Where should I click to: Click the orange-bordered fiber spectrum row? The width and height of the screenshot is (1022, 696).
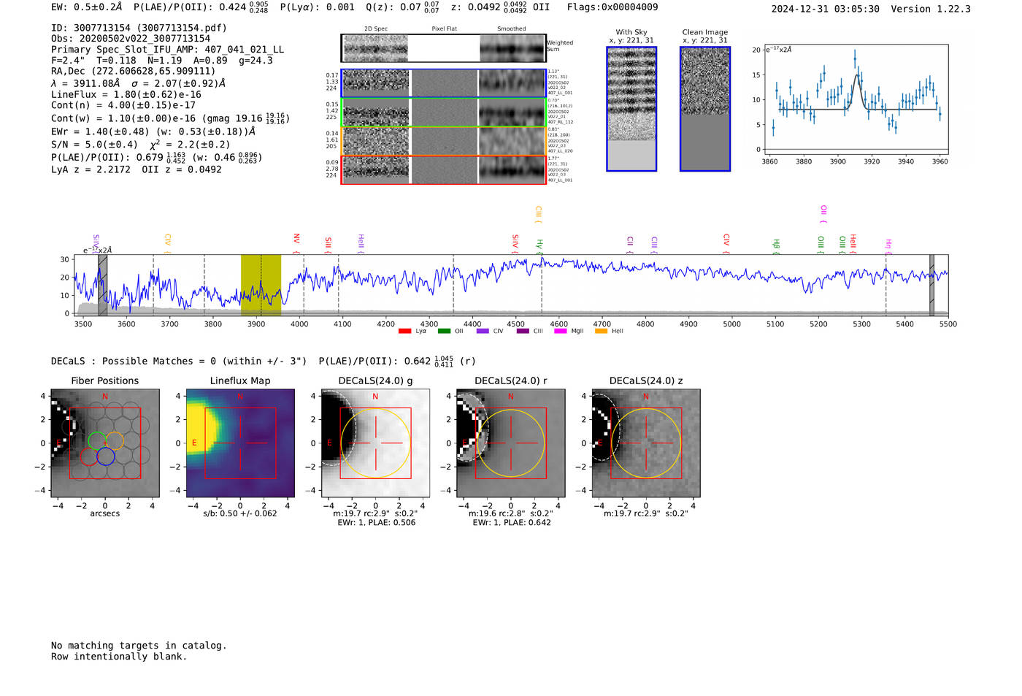[444, 141]
